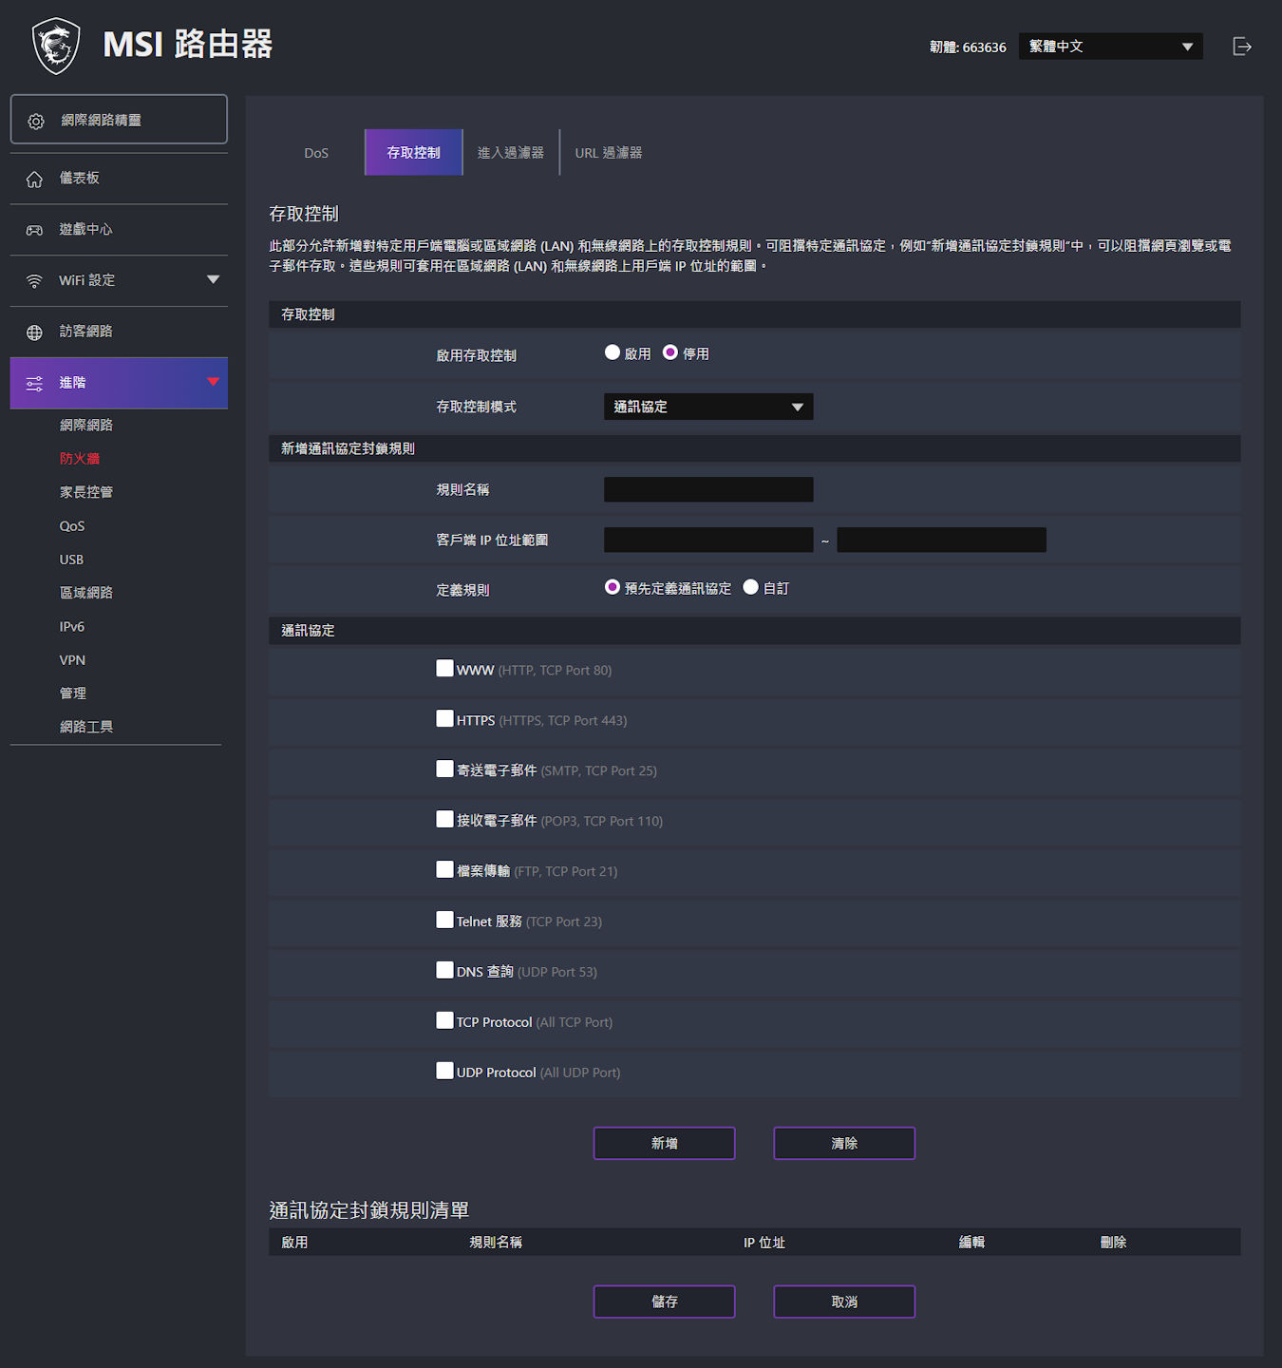Viewport: 1282px width, 1368px height.
Task: Check the WWW (HTTP, TCP Port 80) box
Action: [x=444, y=668]
